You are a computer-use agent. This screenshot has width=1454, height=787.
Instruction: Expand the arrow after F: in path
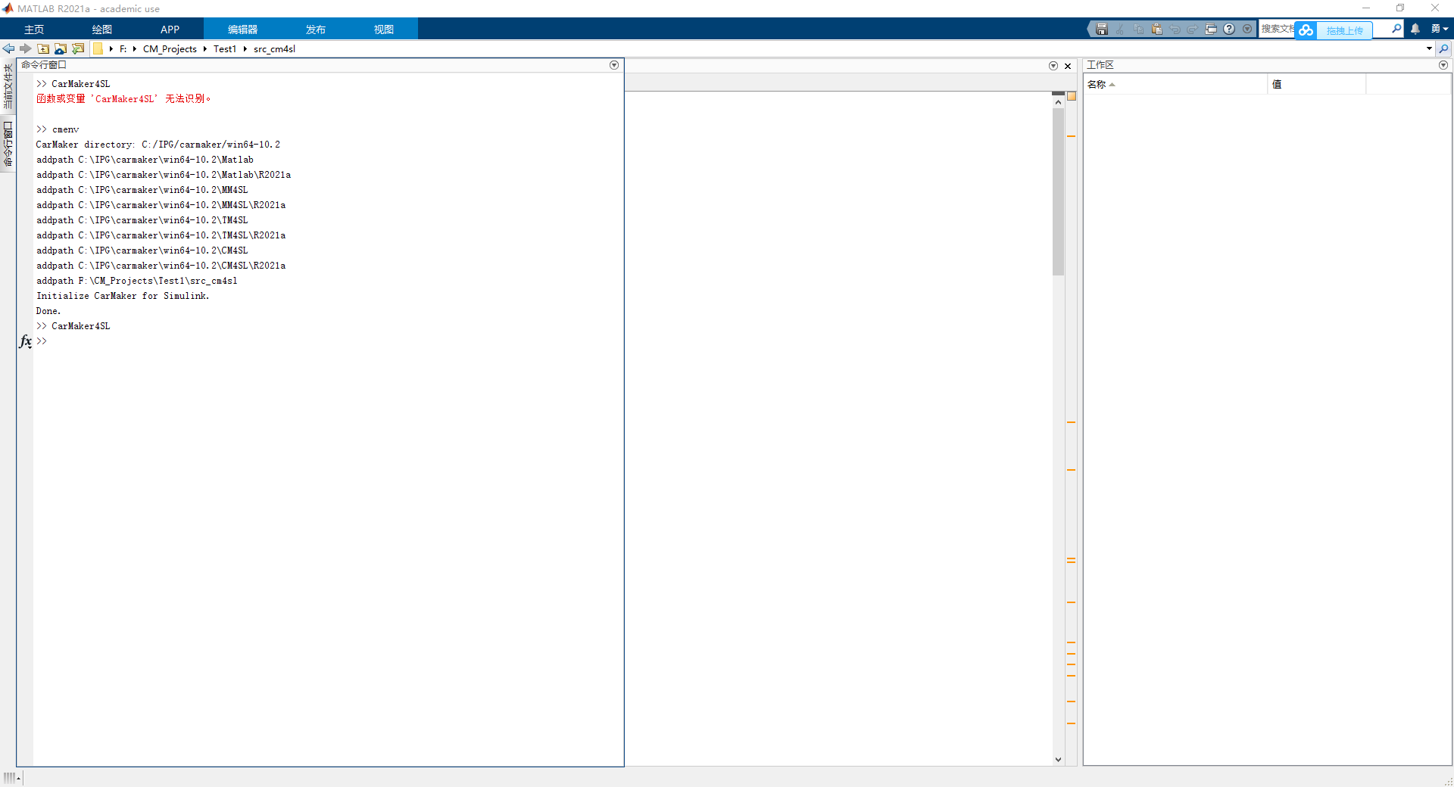tap(134, 49)
